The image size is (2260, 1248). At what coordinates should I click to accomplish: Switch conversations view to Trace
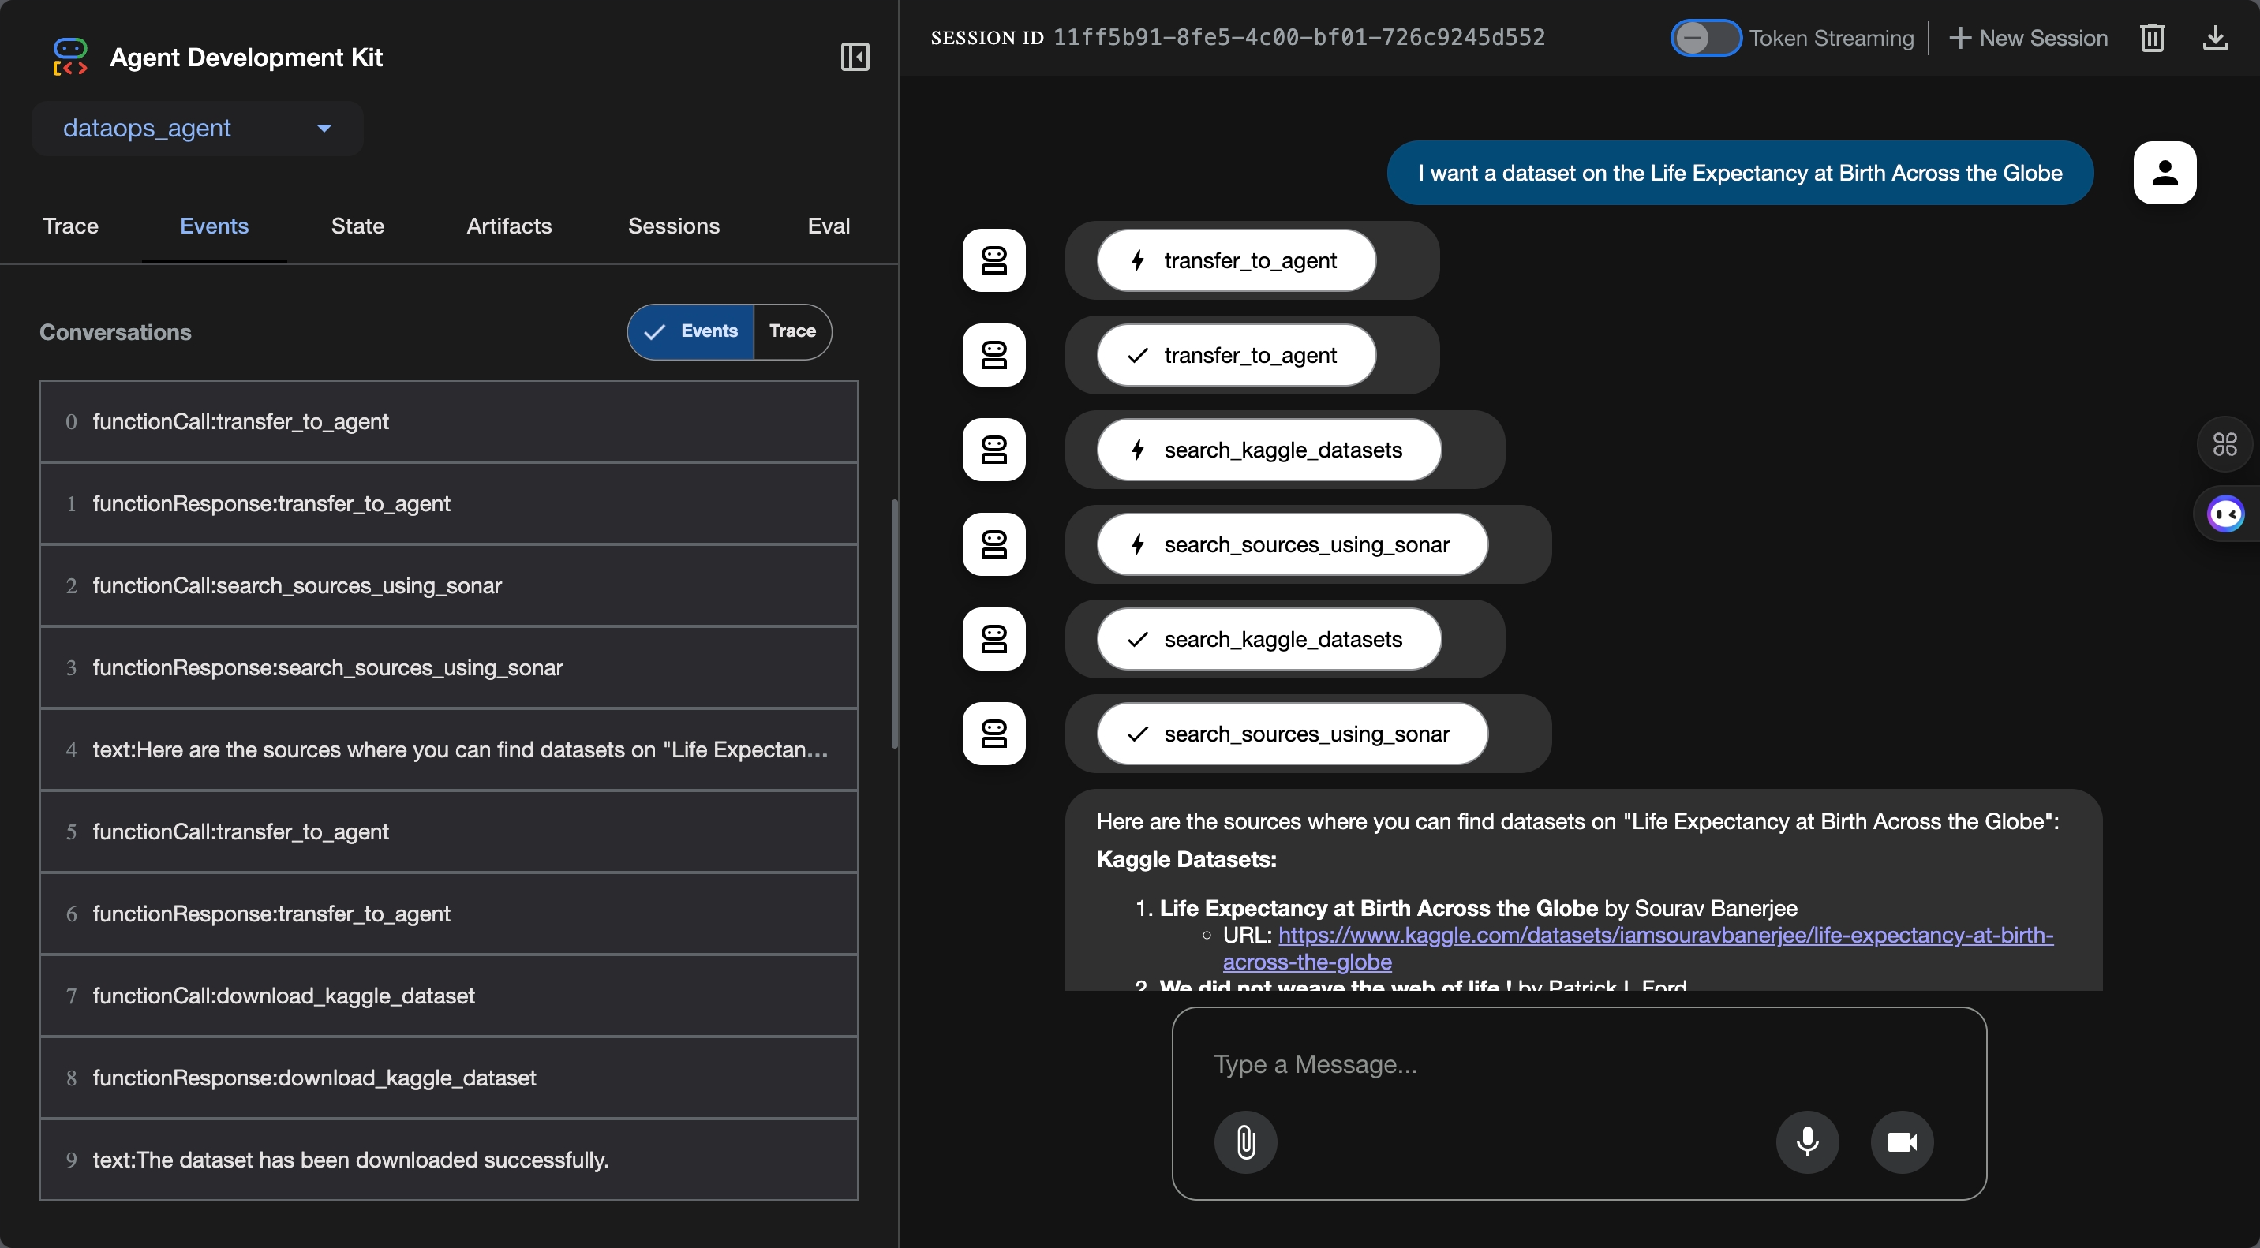coord(792,331)
